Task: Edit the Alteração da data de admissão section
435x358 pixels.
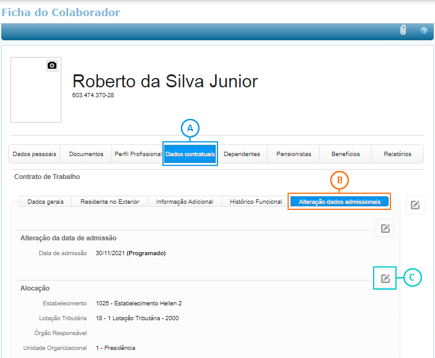Action: [385, 229]
